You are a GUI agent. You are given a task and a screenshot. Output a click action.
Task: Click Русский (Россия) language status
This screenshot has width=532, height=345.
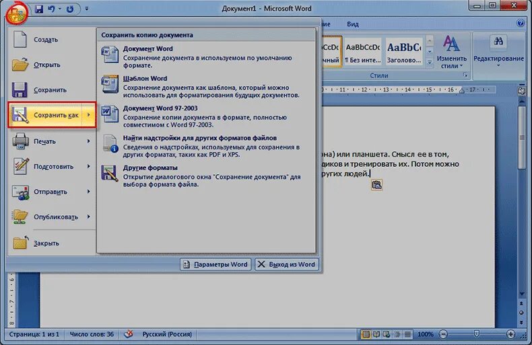coord(167,334)
